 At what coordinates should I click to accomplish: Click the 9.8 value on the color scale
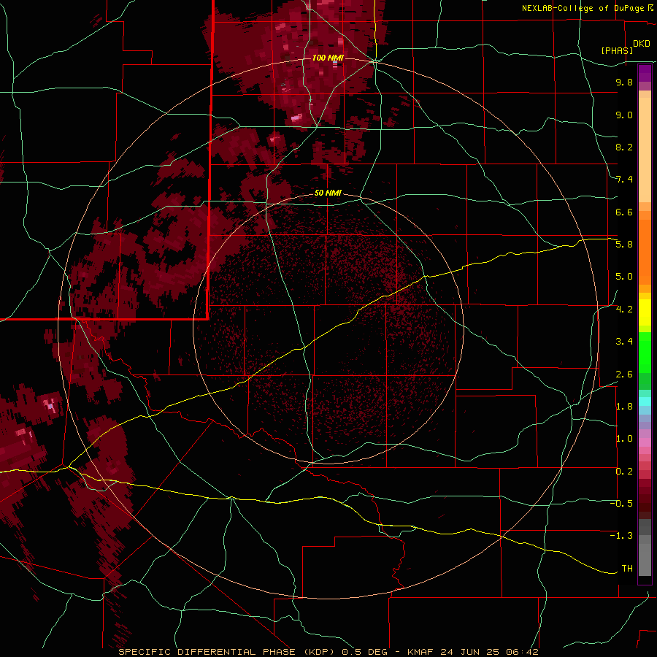(x=624, y=82)
